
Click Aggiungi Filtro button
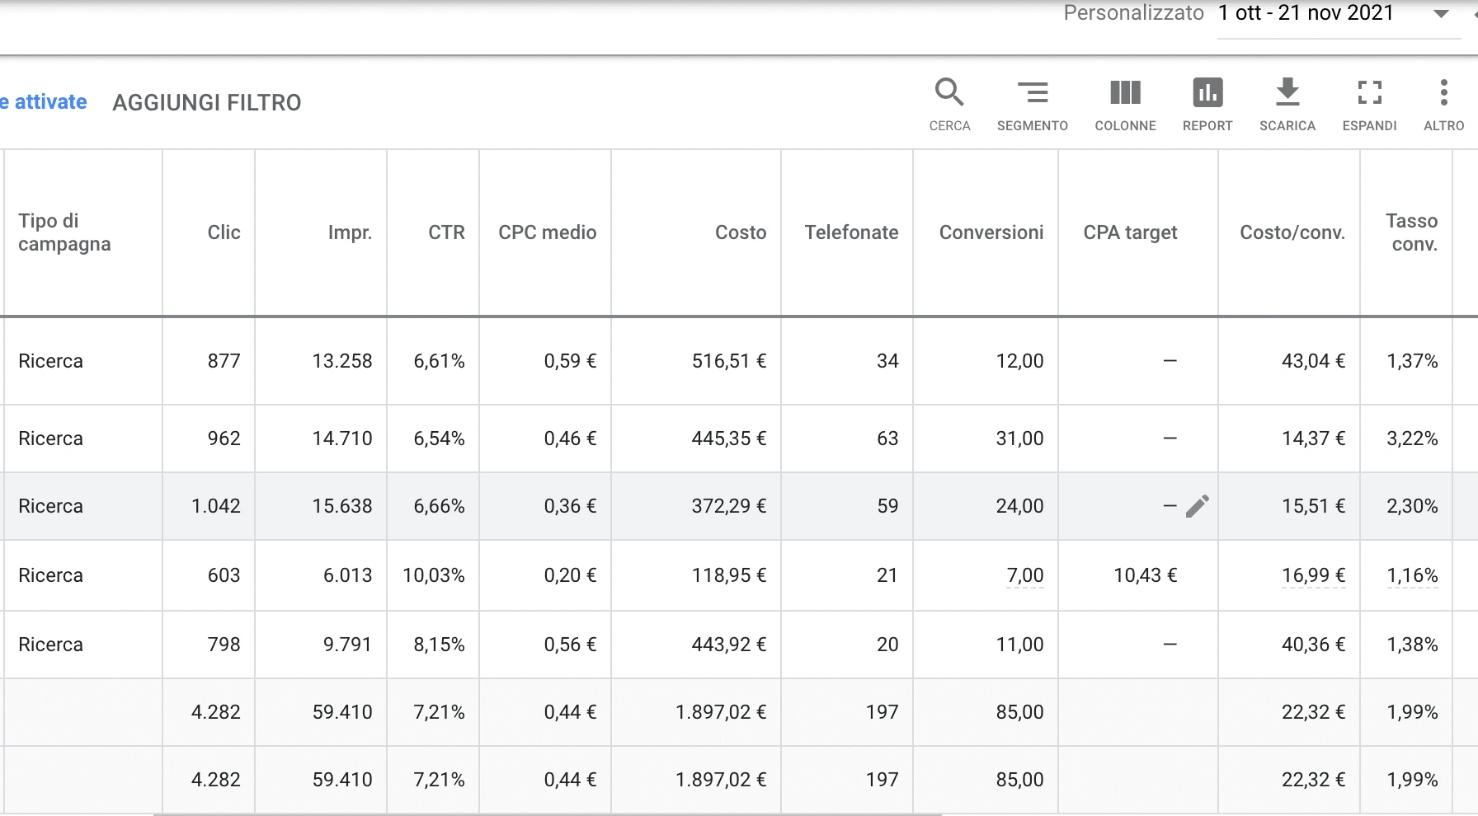pos(207,103)
